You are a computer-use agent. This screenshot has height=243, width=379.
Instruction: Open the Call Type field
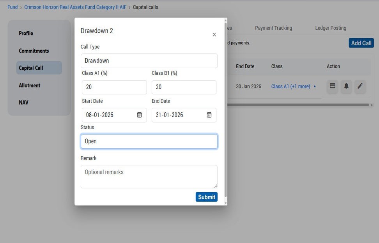coord(149,60)
